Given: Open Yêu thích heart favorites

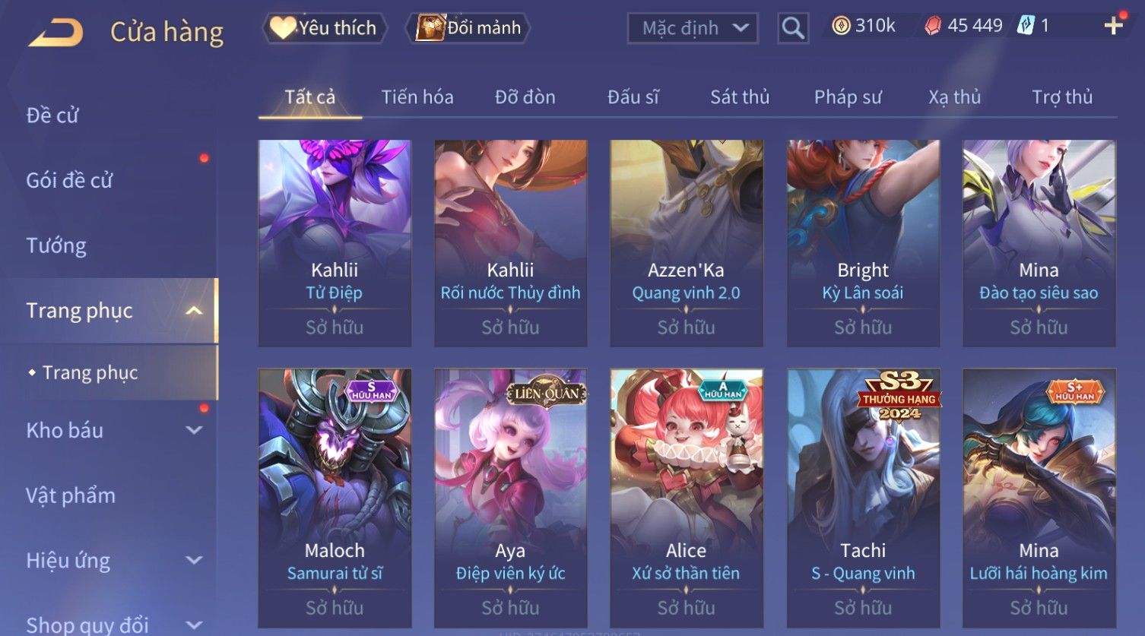Looking at the screenshot, I should coord(325,28).
